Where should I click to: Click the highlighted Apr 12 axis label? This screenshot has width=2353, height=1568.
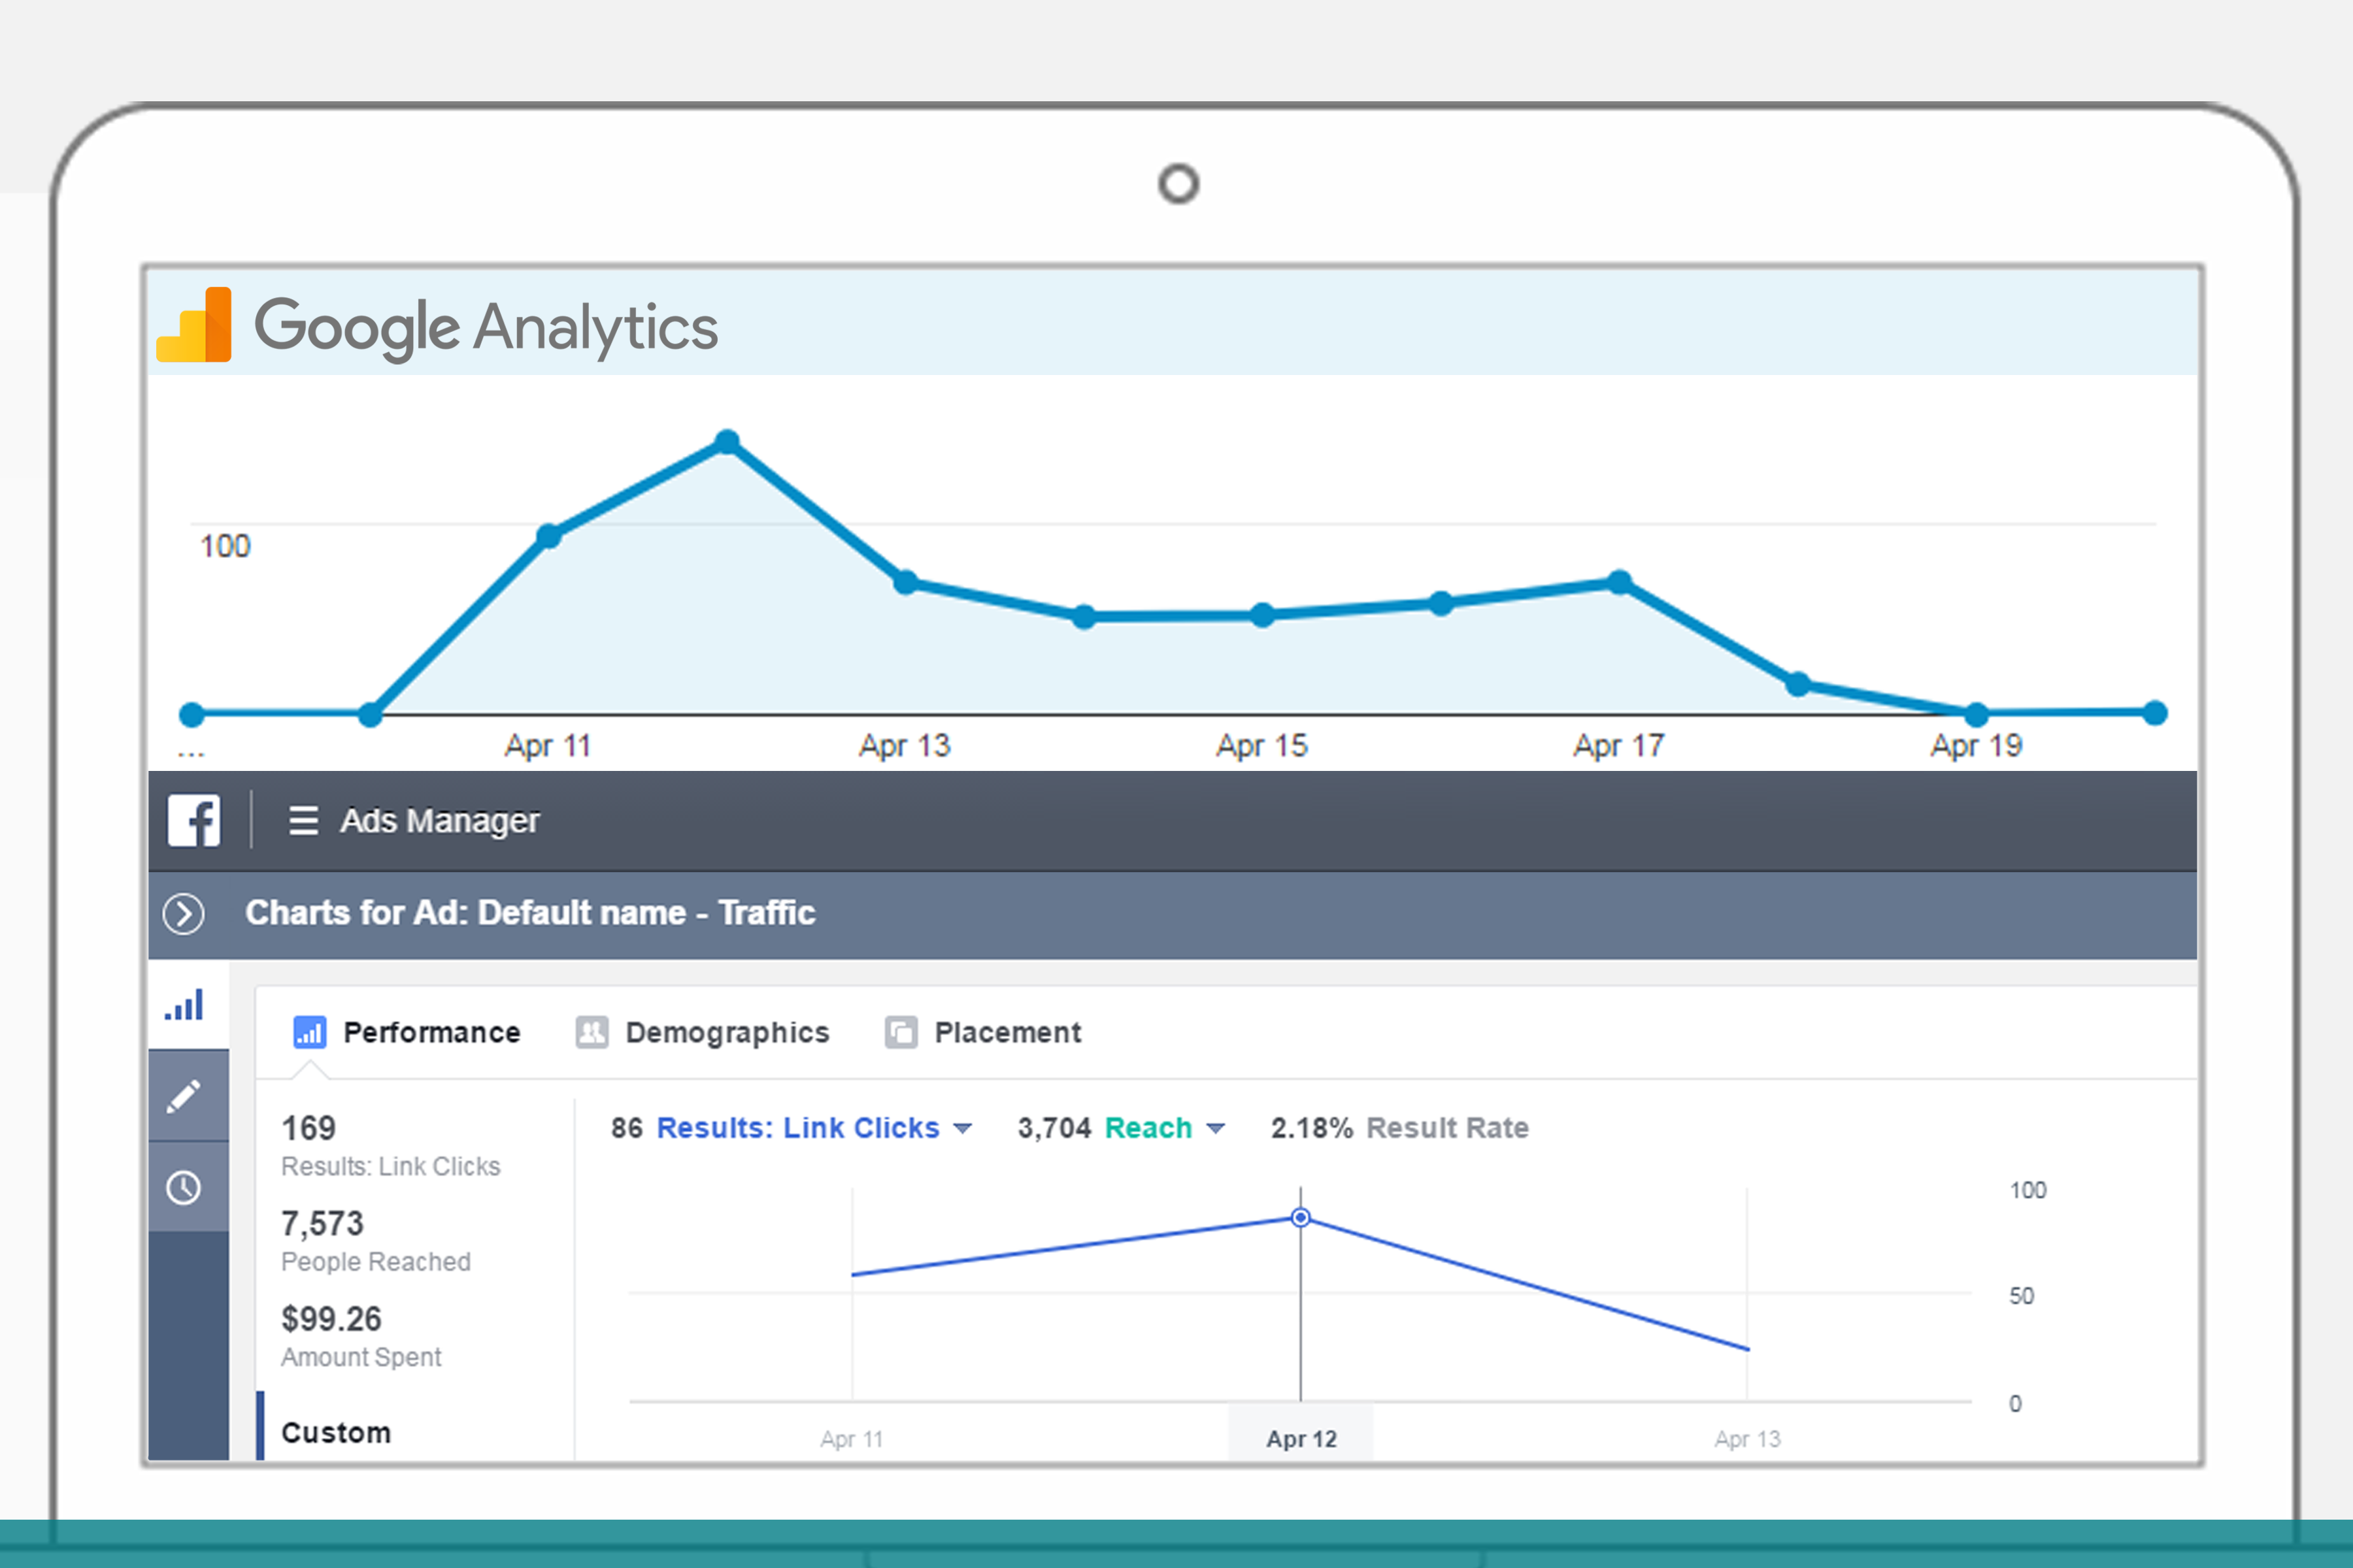pyautogui.click(x=1301, y=1438)
